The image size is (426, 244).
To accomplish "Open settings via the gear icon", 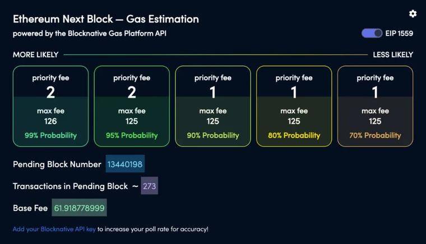I will pyautogui.click(x=413, y=13).
